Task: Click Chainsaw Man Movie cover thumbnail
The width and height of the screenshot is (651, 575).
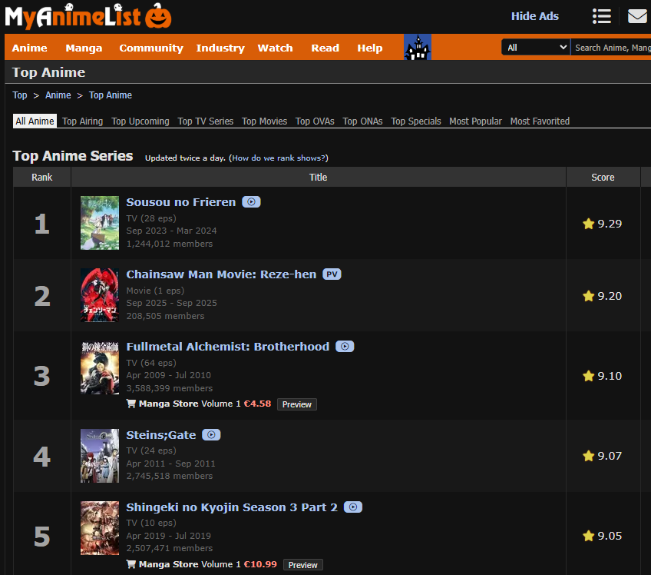Action: (x=100, y=295)
